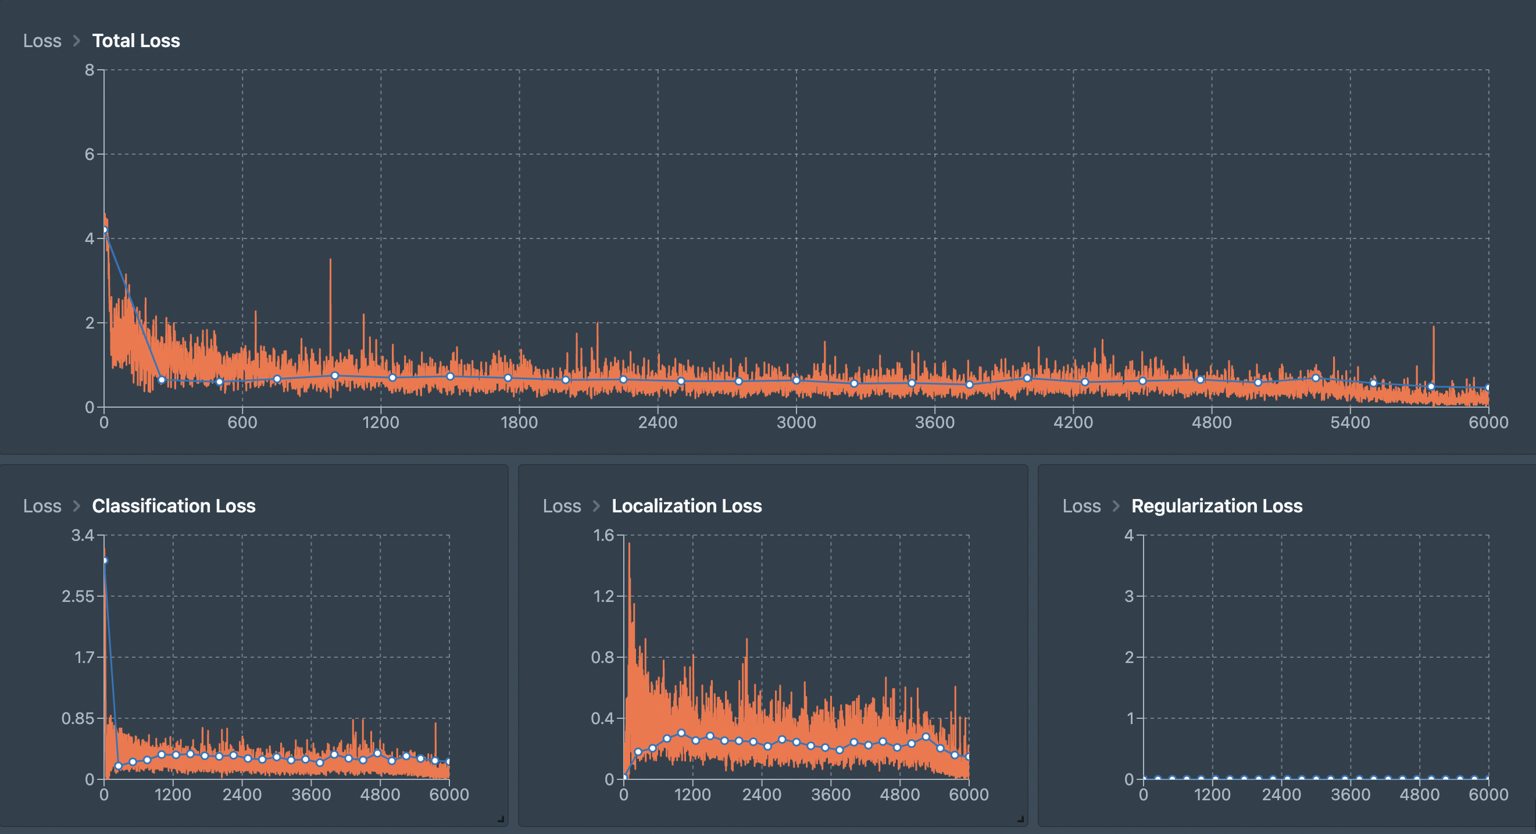
Task: Select the Total Loss chart title
Action: [136, 41]
